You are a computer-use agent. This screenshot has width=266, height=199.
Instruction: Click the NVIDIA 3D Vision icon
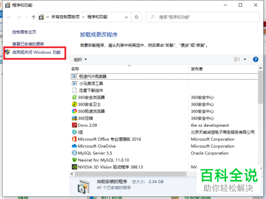tap(74, 167)
